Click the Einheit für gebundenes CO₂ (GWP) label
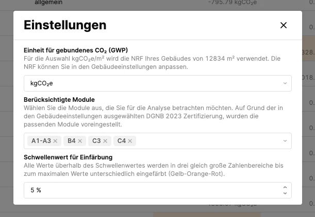The width and height of the screenshot is (315, 217). tap(76, 50)
